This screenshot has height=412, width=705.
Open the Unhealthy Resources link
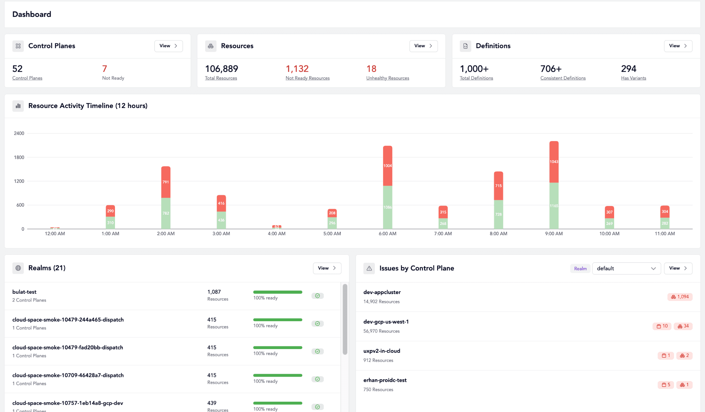(x=388, y=78)
